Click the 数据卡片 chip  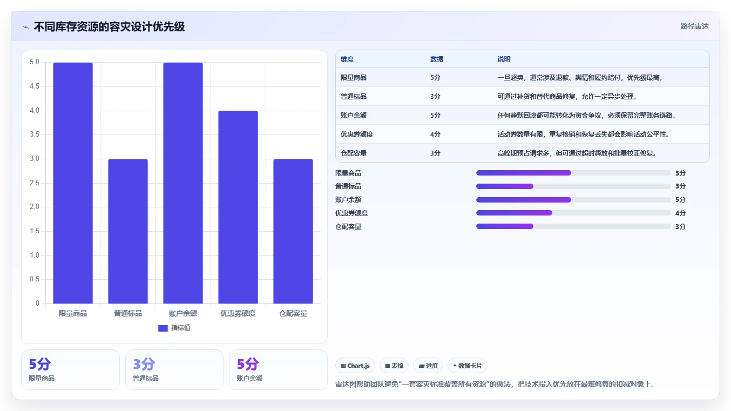pos(467,366)
